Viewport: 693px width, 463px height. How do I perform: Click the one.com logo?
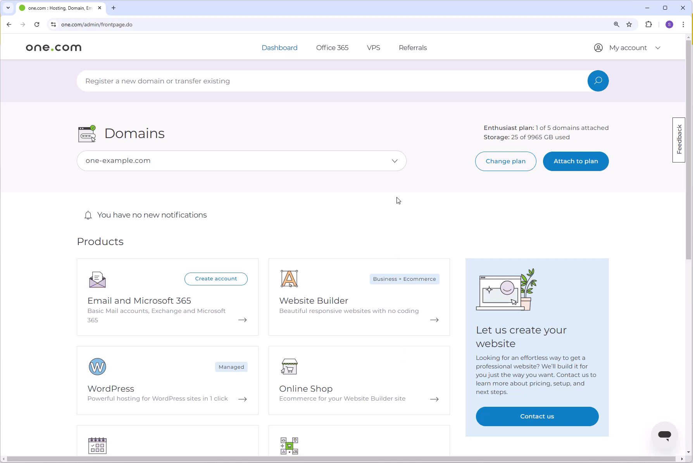pos(53,47)
